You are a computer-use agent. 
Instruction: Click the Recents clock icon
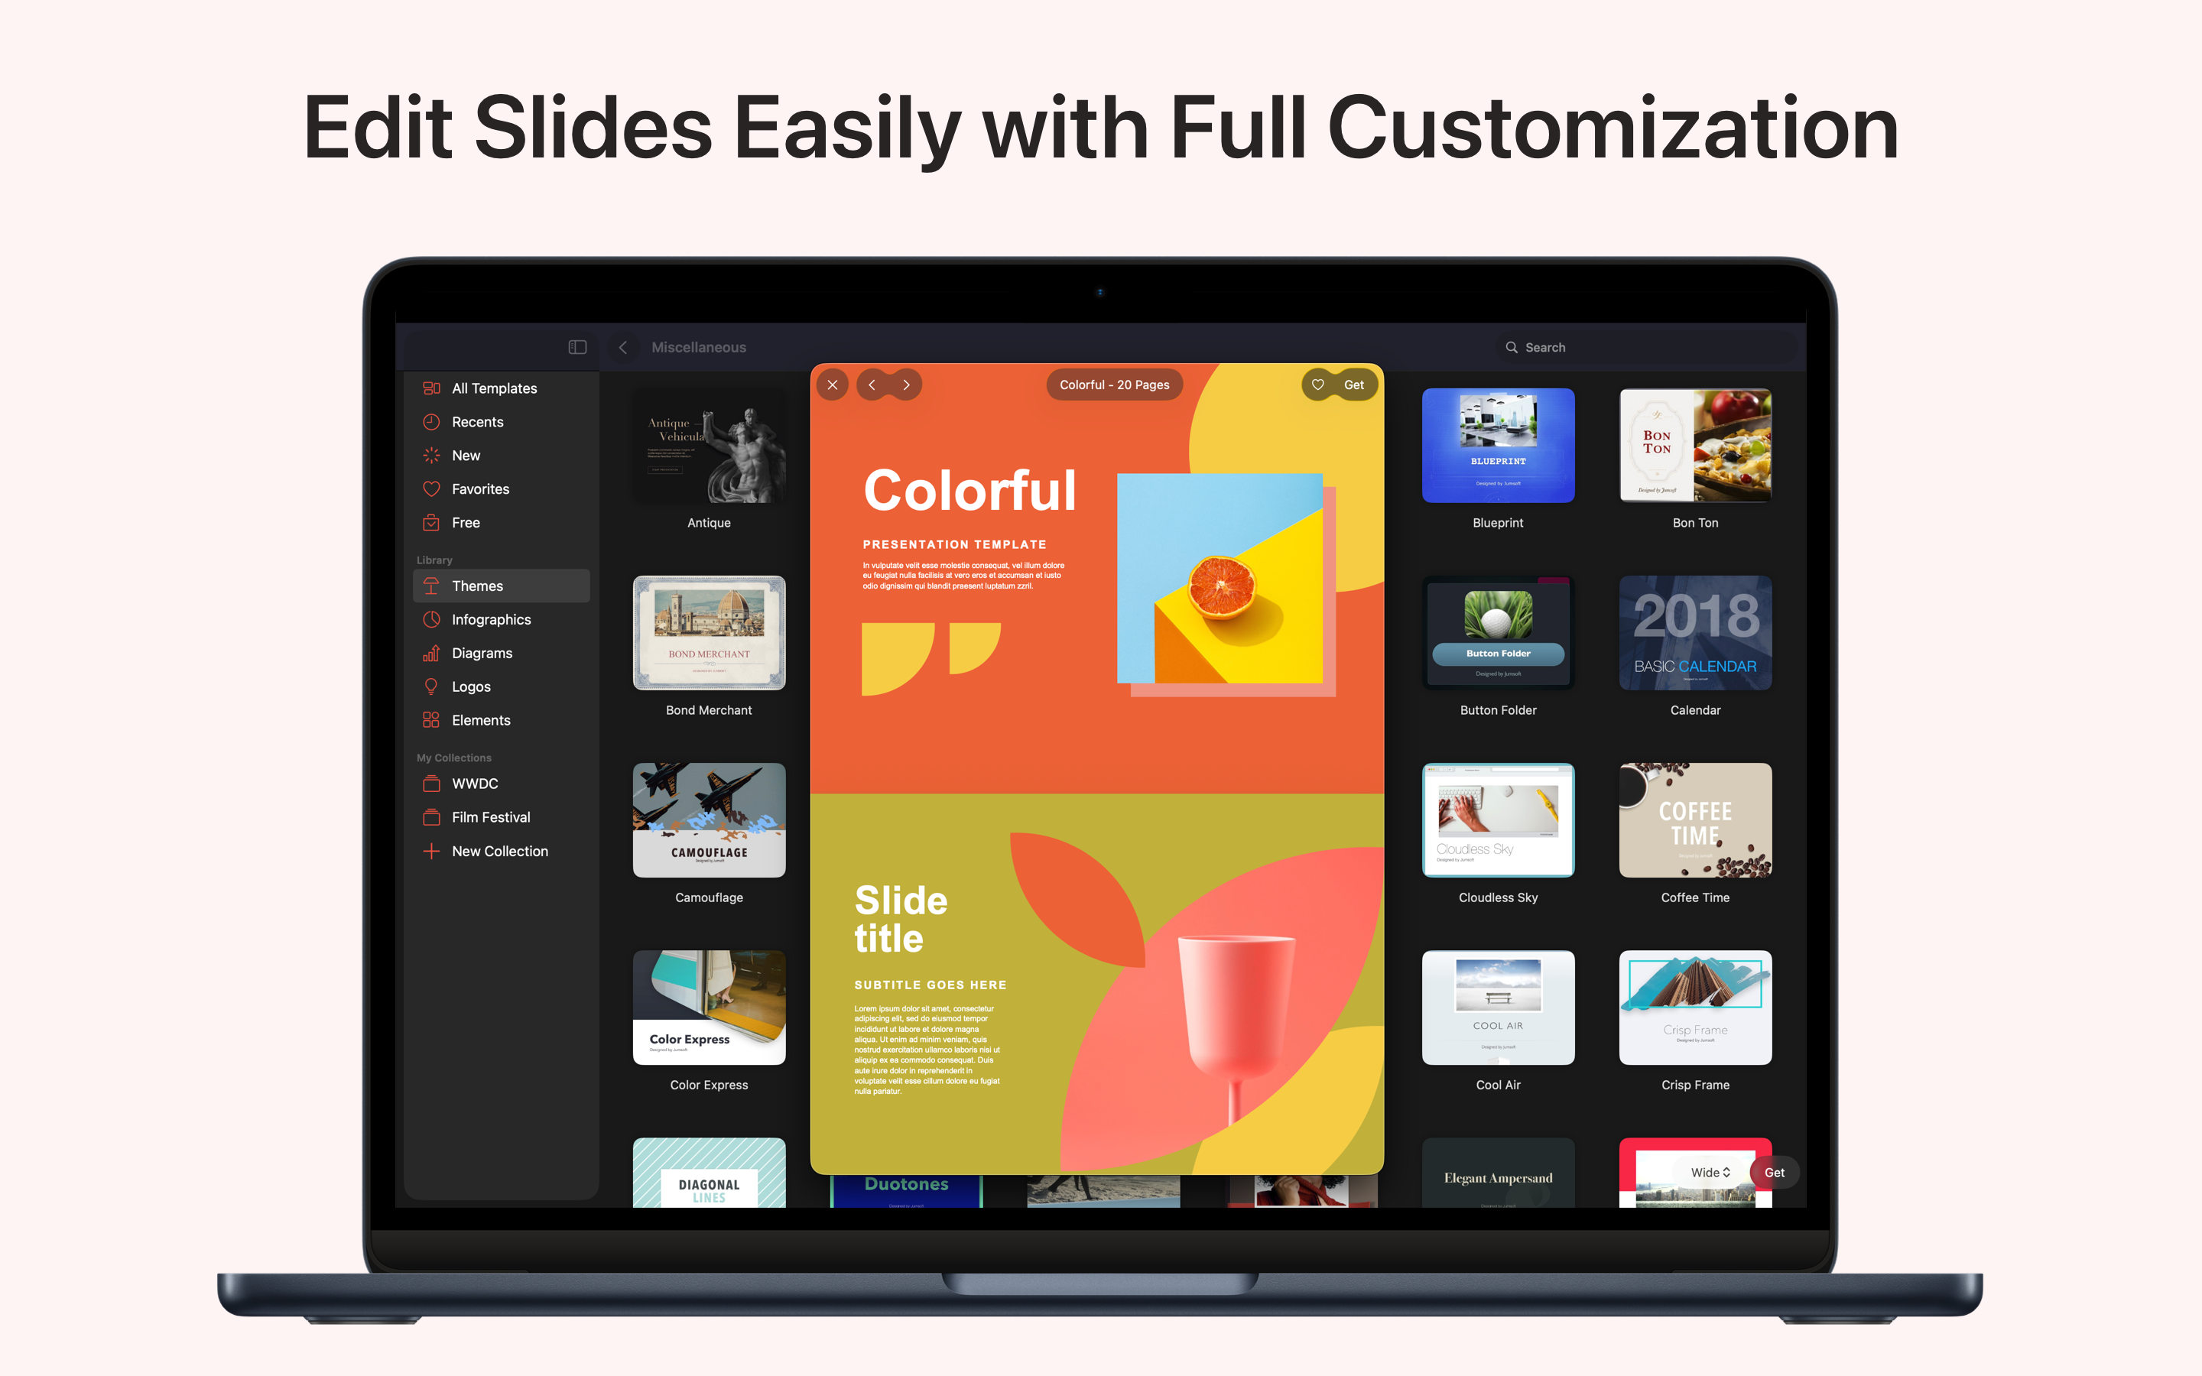click(x=431, y=422)
